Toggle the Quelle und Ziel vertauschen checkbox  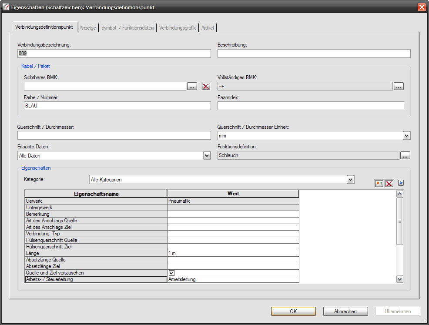coord(171,273)
